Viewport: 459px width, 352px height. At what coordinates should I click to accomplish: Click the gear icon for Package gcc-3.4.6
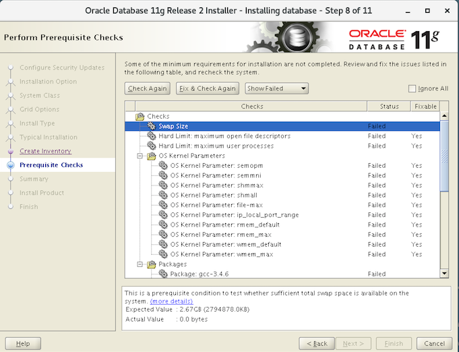[x=163, y=274]
